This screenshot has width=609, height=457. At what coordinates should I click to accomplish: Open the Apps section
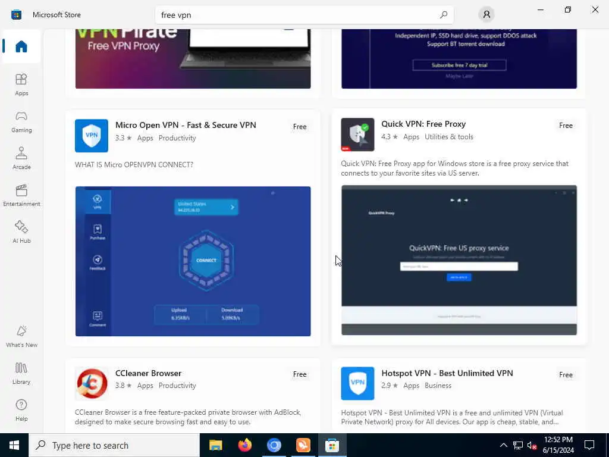(21, 84)
